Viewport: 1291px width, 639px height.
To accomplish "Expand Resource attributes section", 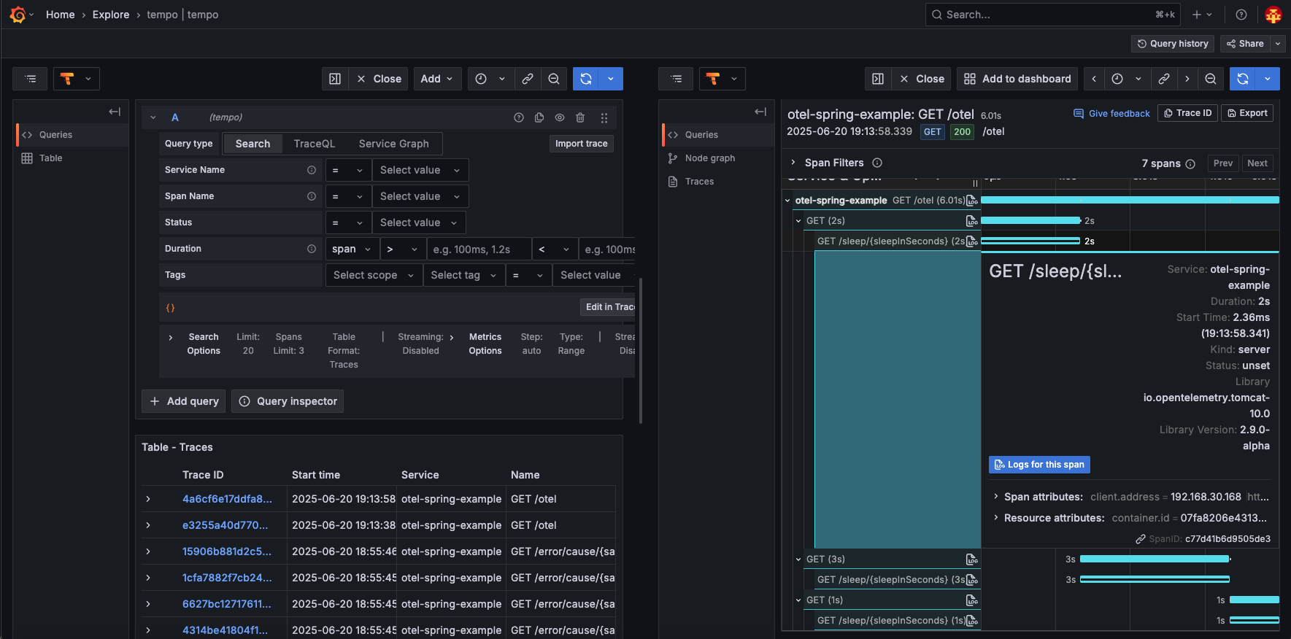I will (996, 518).
